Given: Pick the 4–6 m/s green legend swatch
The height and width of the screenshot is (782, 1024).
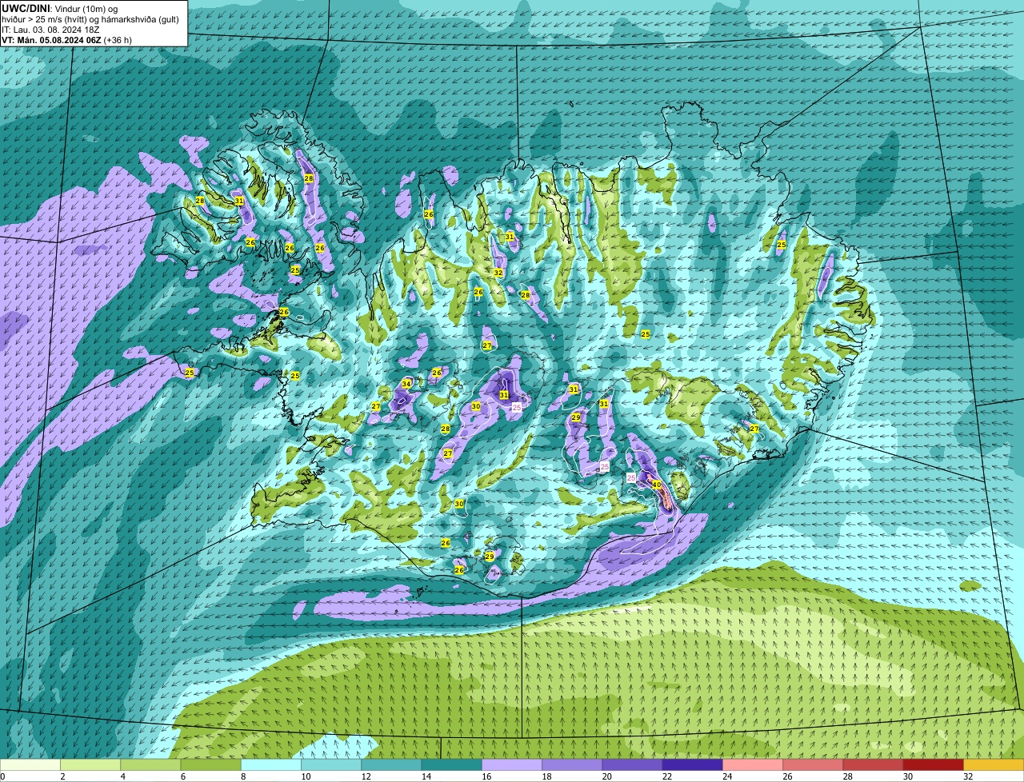Looking at the screenshot, I should [150, 765].
